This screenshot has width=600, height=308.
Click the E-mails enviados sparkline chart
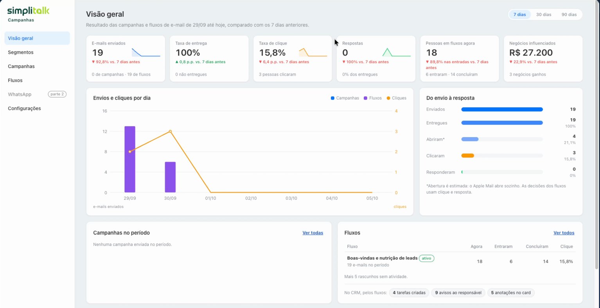click(146, 52)
